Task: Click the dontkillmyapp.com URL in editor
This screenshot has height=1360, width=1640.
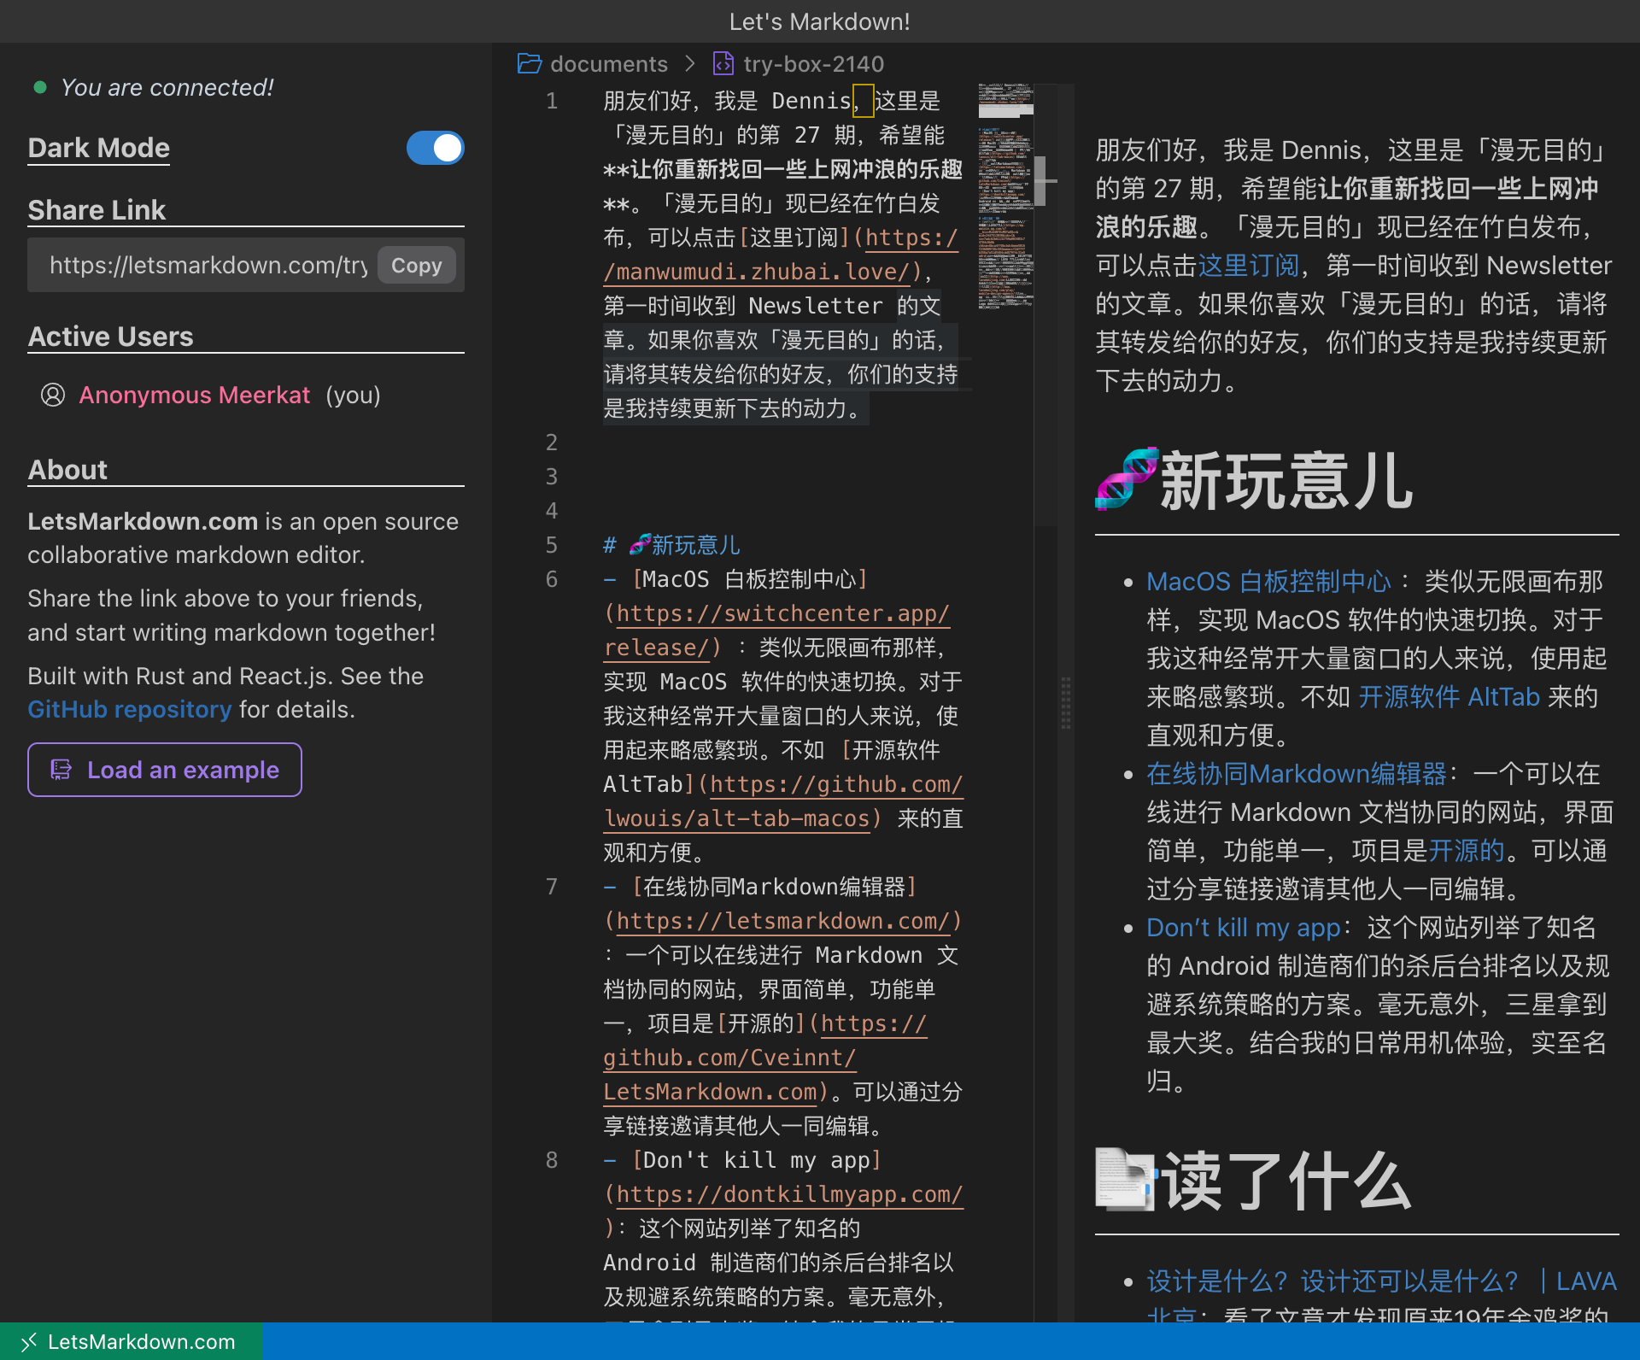Action: (x=789, y=1194)
